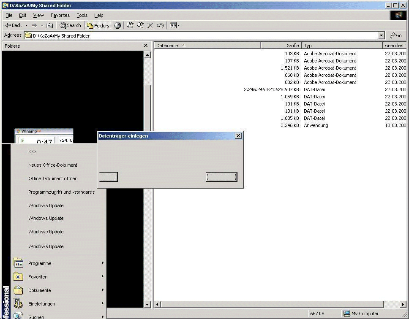The height and width of the screenshot is (319, 409).
Task: Click the Back arrow toolbar icon
Action: [x=13, y=25]
